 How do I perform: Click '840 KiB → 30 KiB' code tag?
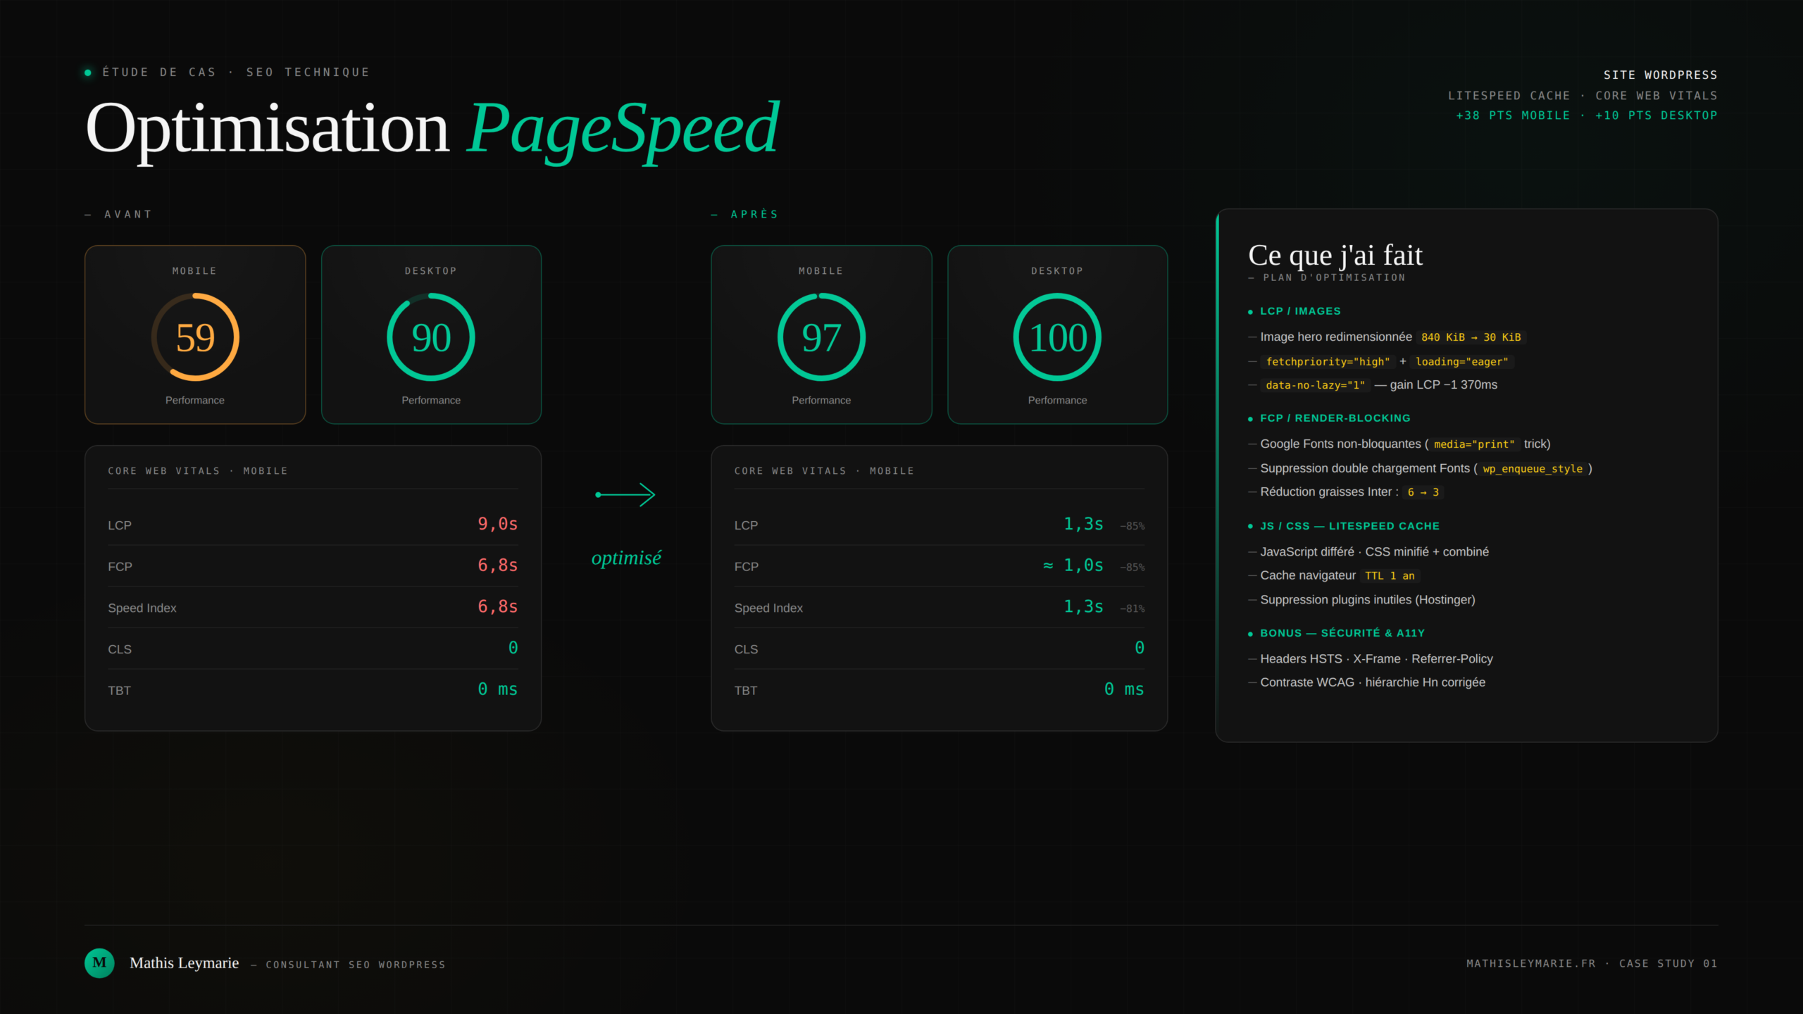tap(1471, 337)
